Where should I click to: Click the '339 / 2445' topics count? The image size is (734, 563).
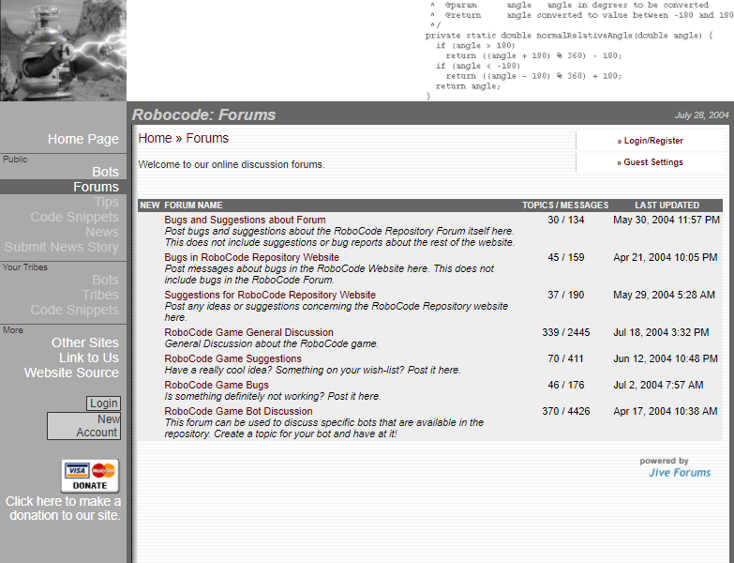pos(566,332)
